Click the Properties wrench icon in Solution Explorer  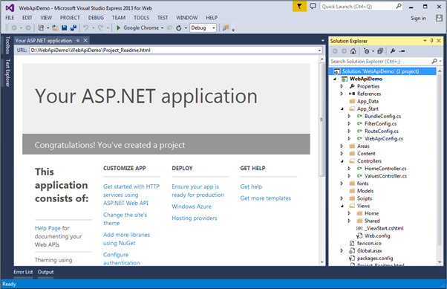(393, 51)
